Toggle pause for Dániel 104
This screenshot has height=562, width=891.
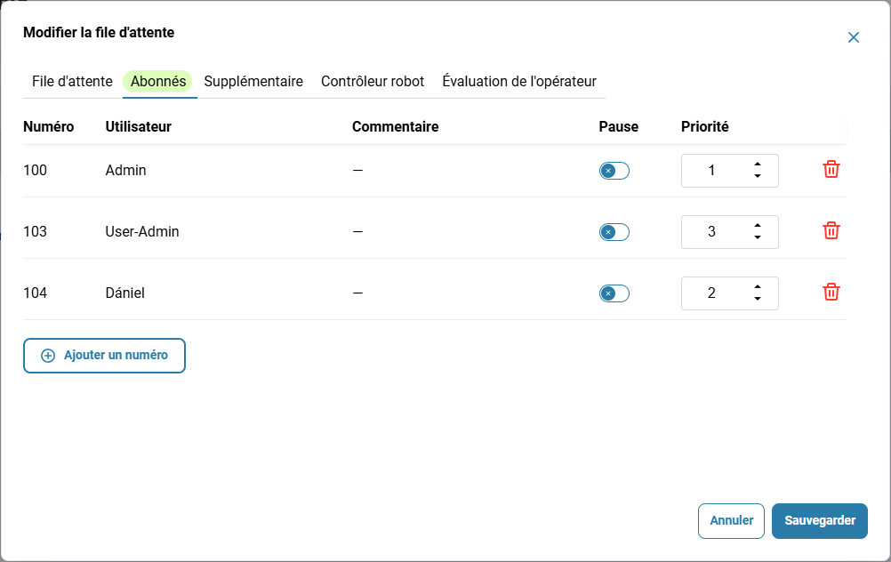pyautogui.click(x=614, y=293)
